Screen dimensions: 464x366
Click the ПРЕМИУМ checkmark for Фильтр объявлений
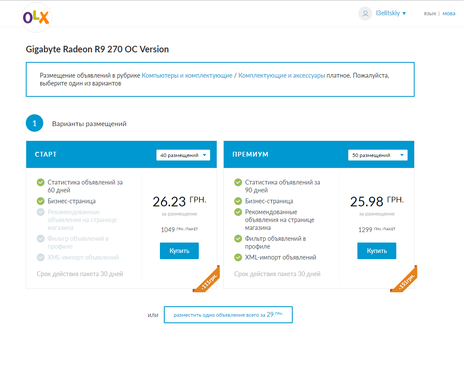pyautogui.click(x=238, y=239)
